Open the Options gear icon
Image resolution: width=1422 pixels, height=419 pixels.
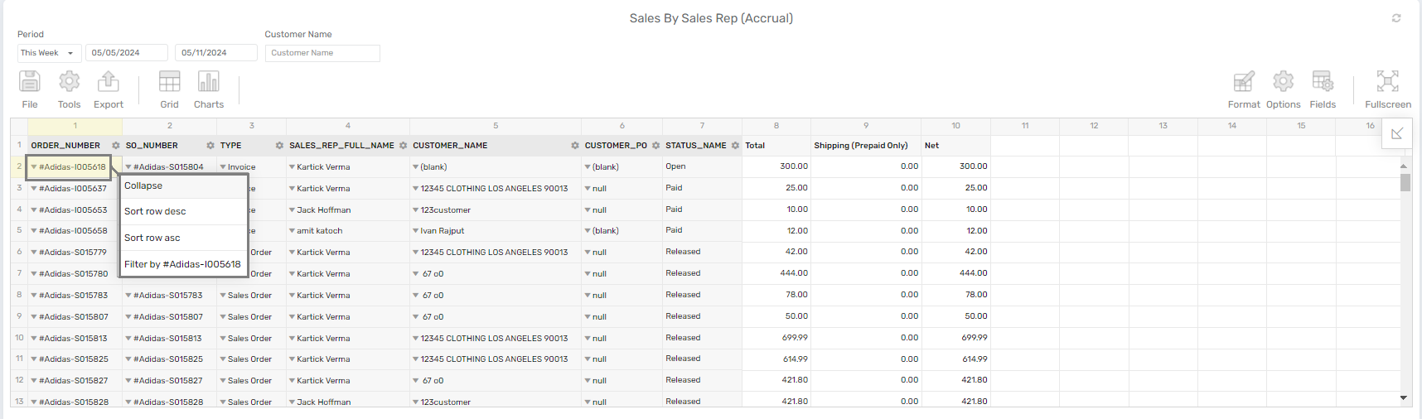click(1284, 81)
